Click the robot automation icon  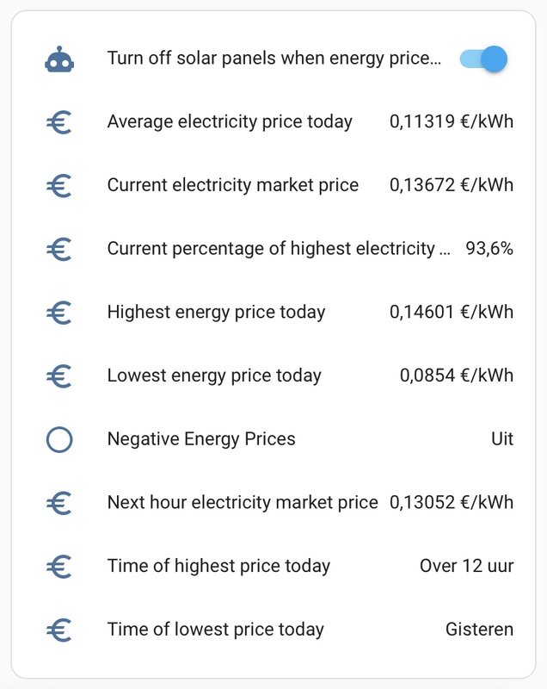click(59, 59)
